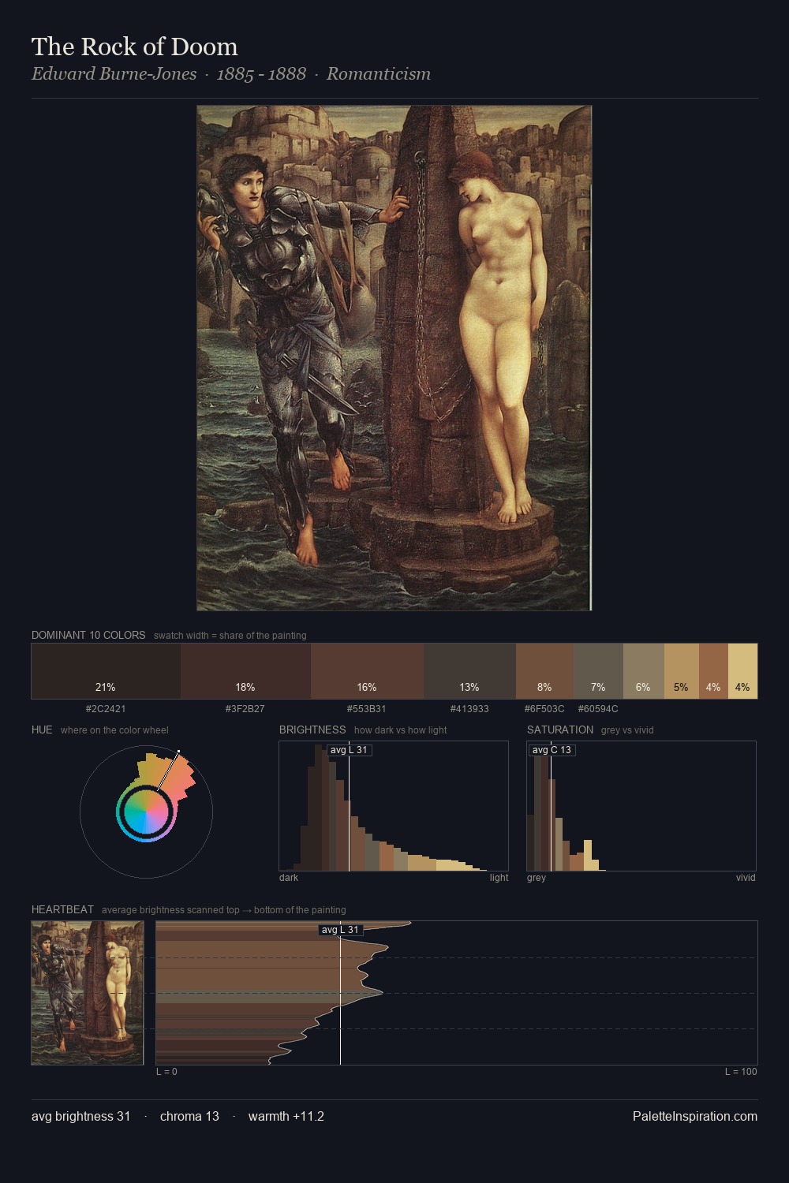789x1183 pixels.
Task: Click hex code #413933 label
Action: click(x=469, y=709)
